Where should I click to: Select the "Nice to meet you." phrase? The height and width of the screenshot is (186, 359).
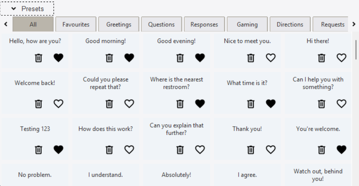point(247,41)
